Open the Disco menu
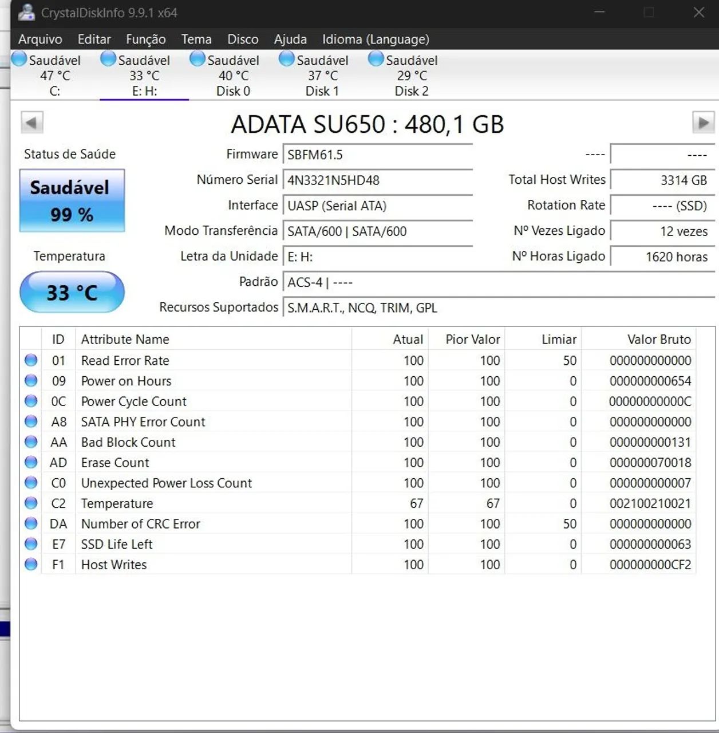The height and width of the screenshot is (733, 719). pyautogui.click(x=243, y=39)
